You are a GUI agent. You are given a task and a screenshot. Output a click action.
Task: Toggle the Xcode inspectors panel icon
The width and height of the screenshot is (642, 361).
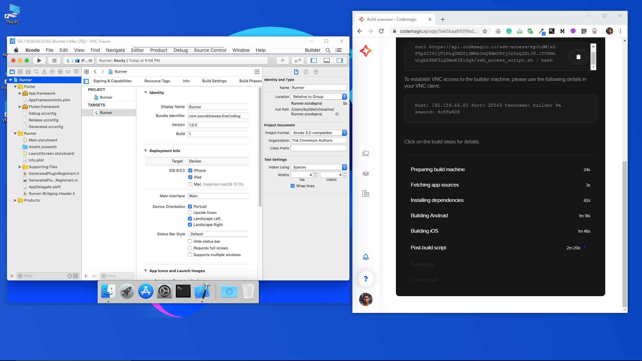click(x=340, y=61)
